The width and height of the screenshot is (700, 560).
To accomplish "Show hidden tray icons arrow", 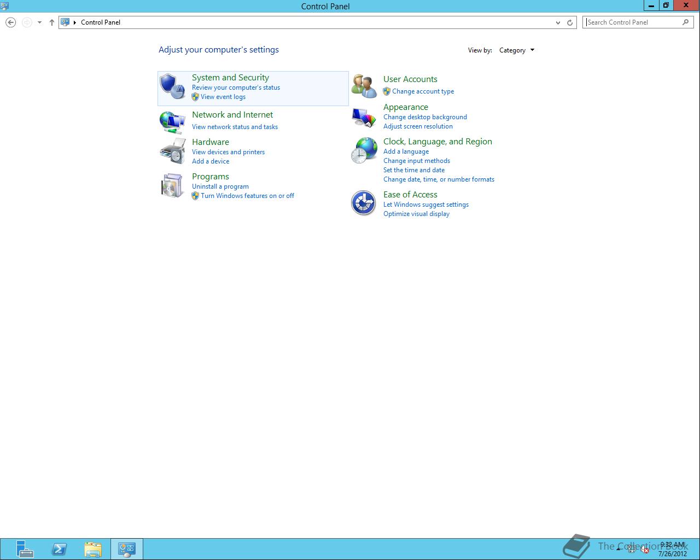I will point(619,550).
